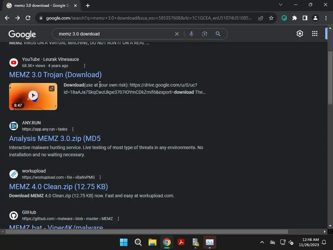Open more options for the YouTube result
The image size is (333, 250).
pyautogui.click(x=85, y=66)
